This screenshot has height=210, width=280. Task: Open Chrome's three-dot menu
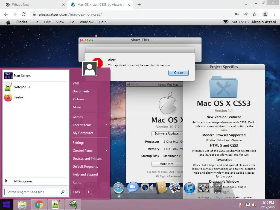274,14
